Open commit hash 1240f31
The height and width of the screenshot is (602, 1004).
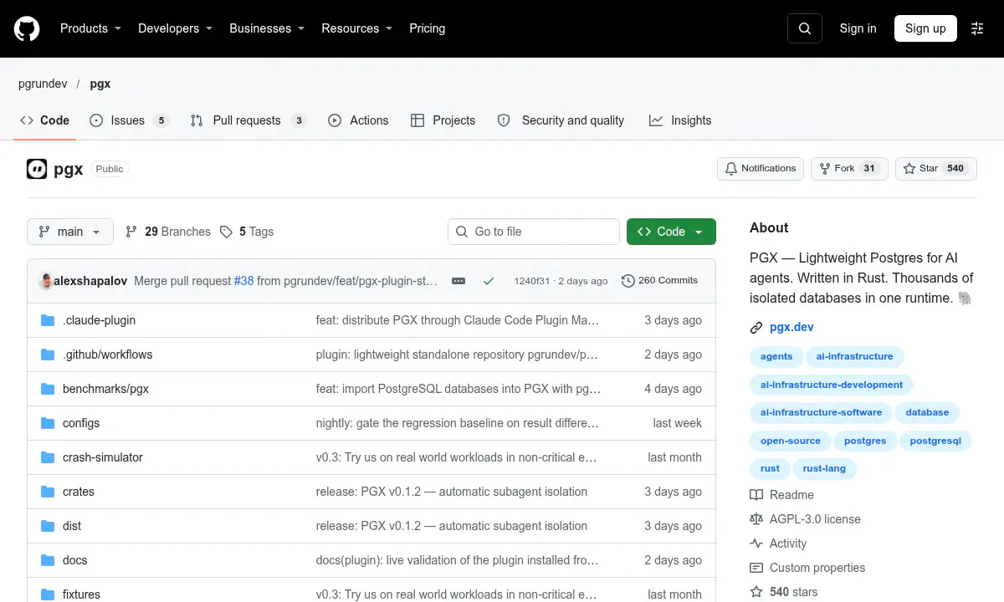[x=532, y=281]
